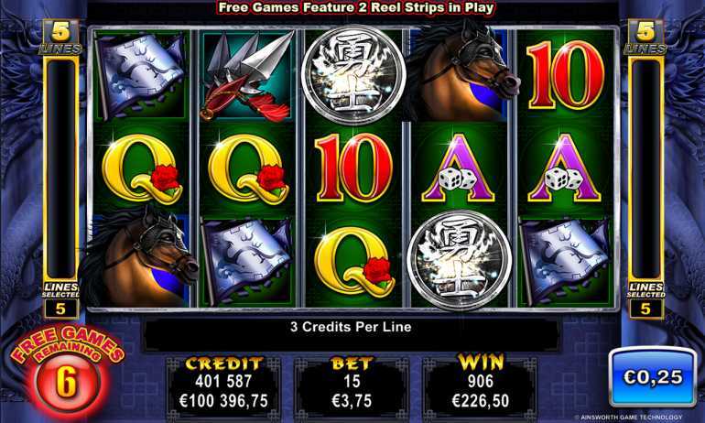The height and width of the screenshot is (423, 705).
Task: Click the right 5 Lines indicator at top
Action: coord(645,38)
